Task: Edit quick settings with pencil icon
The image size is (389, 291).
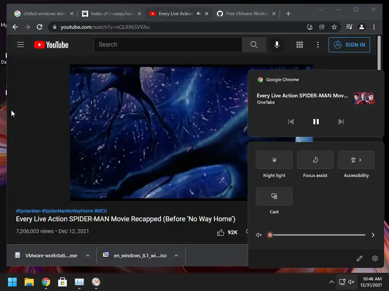Action: (x=359, y=258)
